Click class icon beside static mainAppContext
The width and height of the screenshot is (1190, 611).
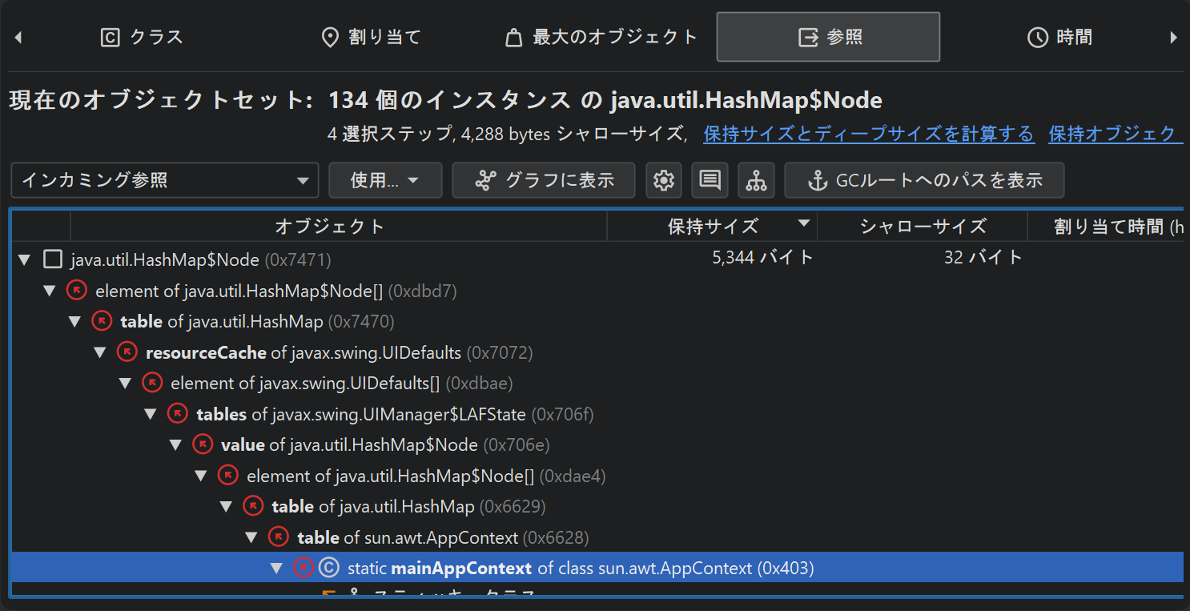point(328,568)
